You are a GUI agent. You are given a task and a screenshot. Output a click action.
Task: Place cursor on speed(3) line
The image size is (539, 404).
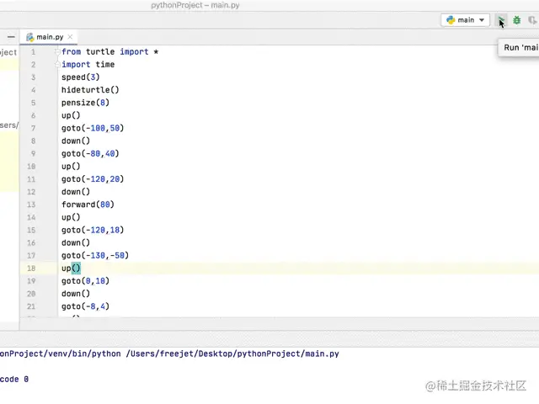click(x=81, y=77)
